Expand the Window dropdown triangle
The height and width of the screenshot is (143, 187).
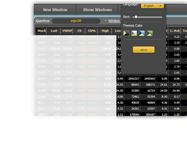coord(106,20)
